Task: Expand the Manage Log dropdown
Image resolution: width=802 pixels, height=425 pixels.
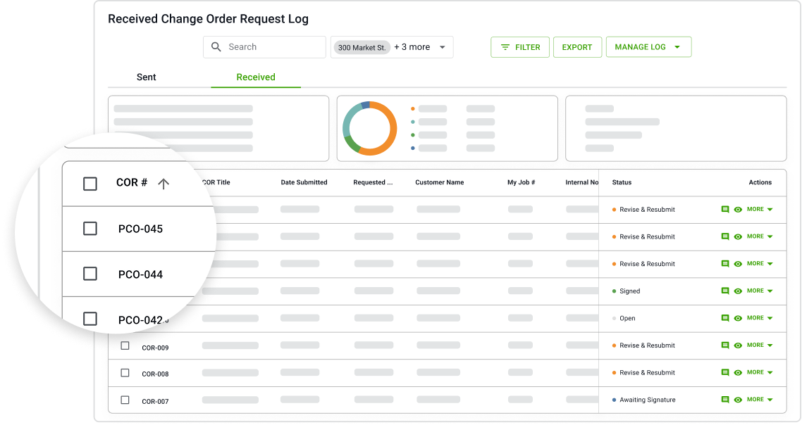Action: [x=648, y=47]
